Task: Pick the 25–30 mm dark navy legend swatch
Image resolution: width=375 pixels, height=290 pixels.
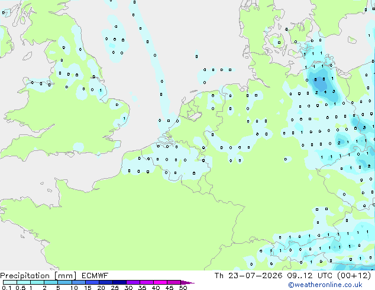Action: [119, 282]
